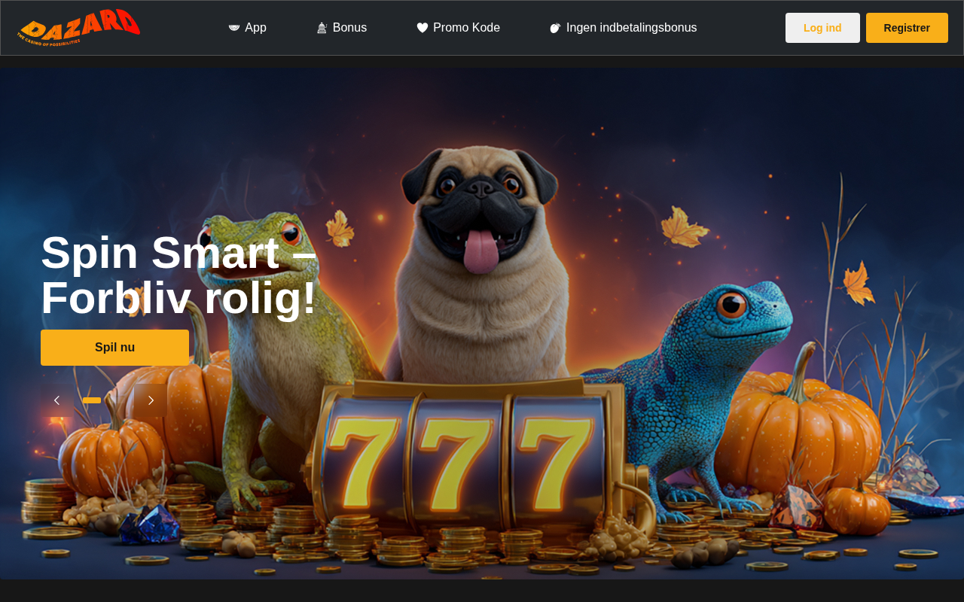Go to the previous slide with left chevron

pyautogui.click(x=57, y=400)
